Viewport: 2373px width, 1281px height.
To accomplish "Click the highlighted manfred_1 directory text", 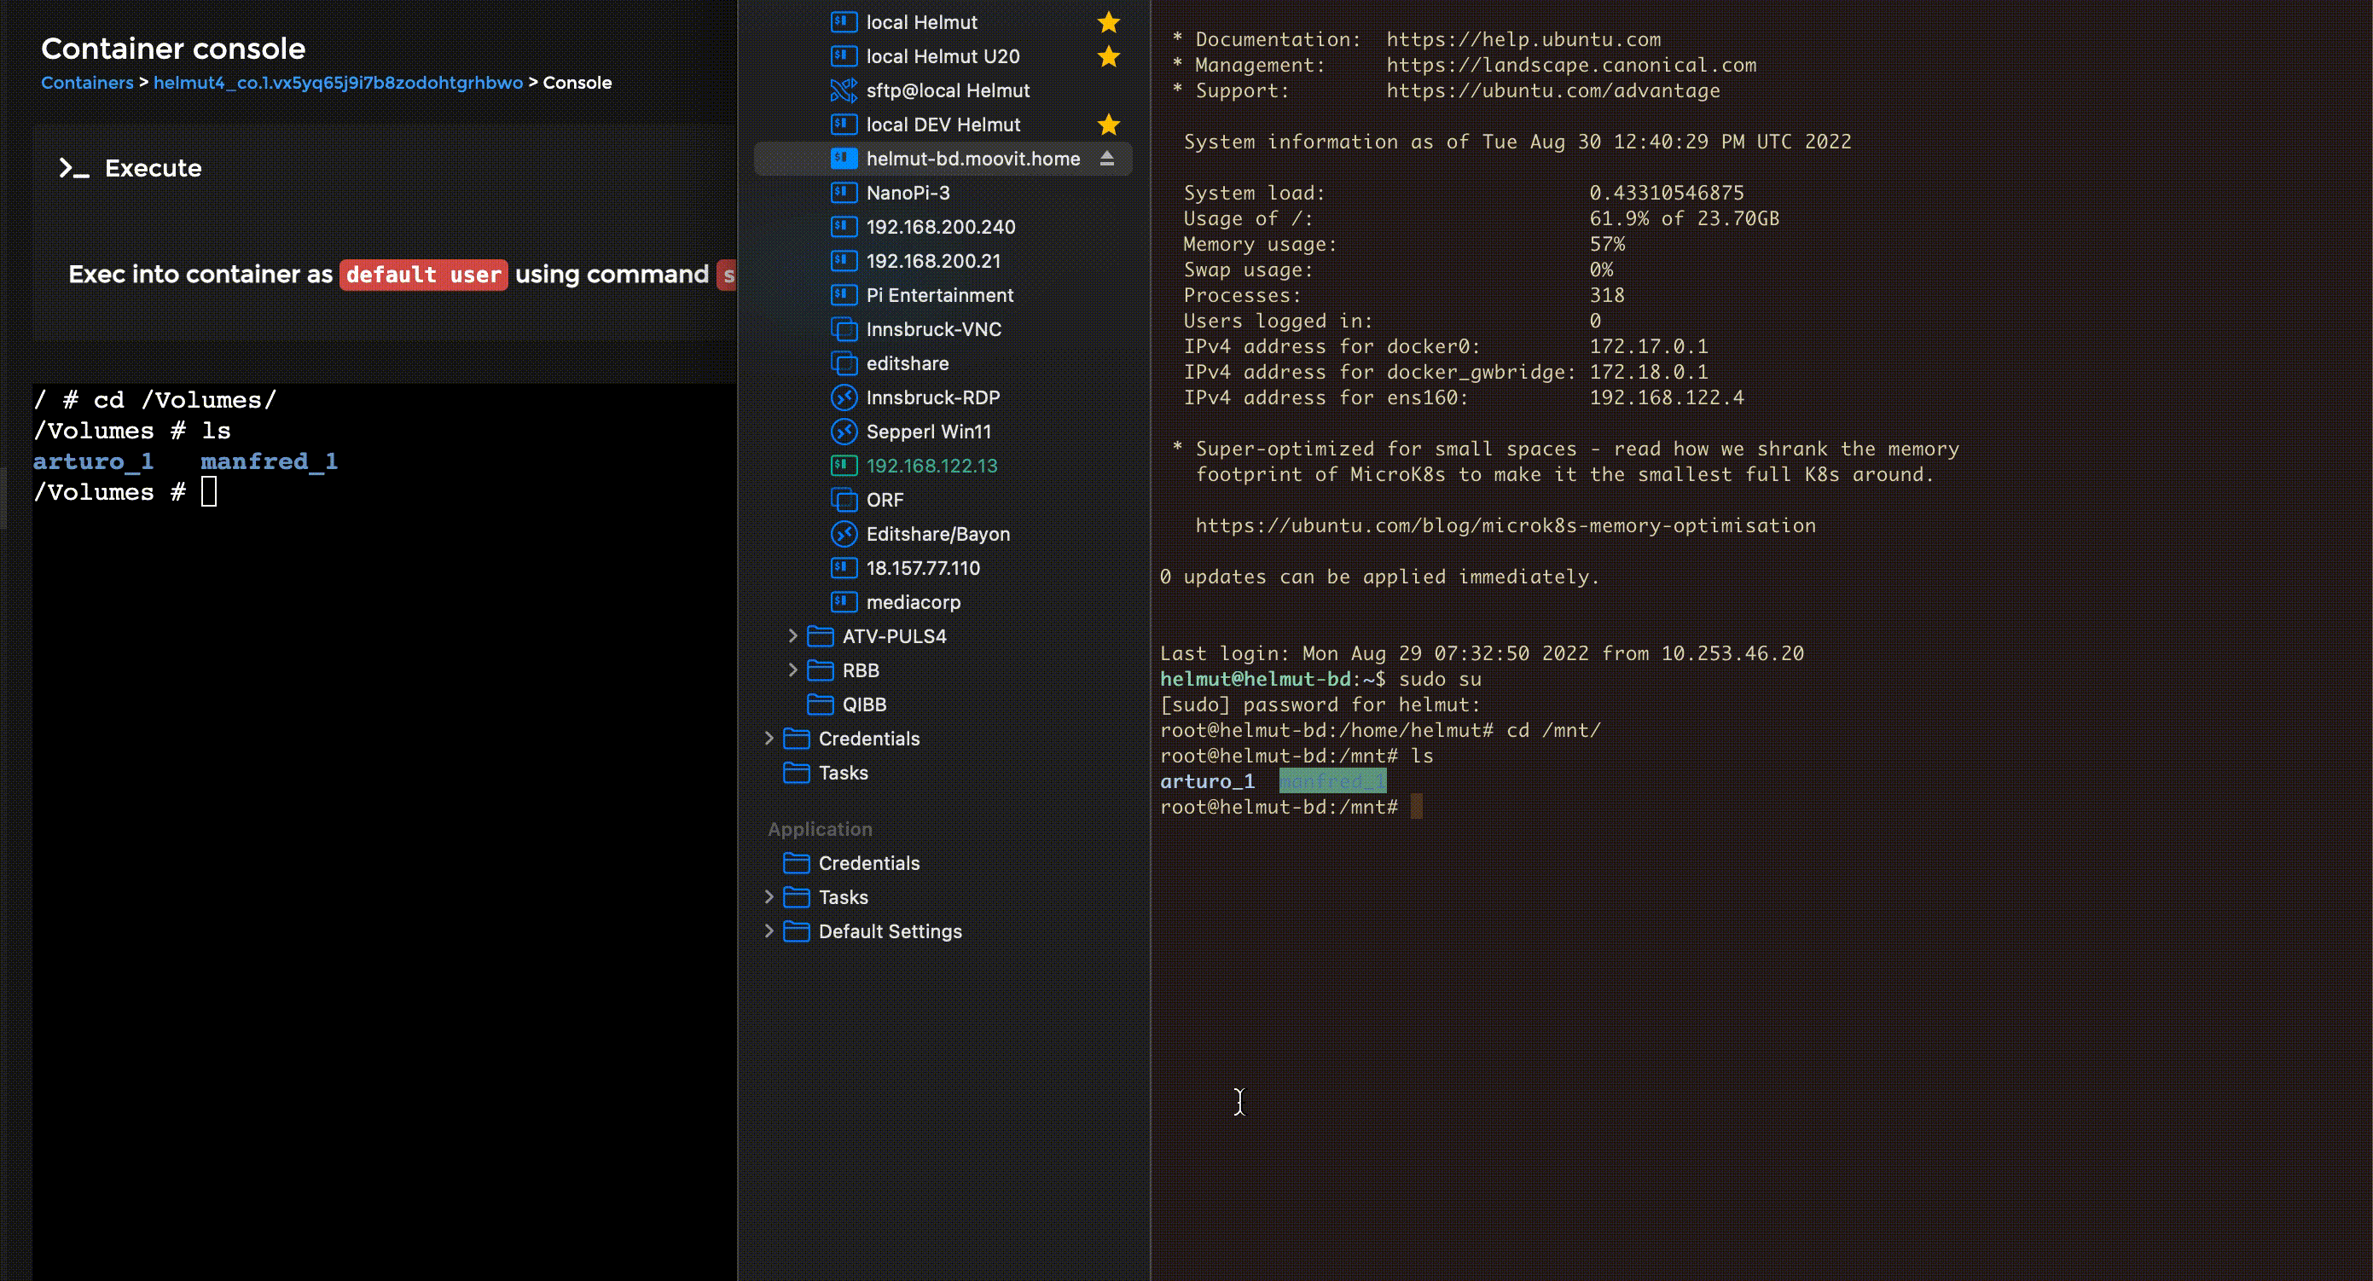I will pyautogui.click(x=1332, y=781).
